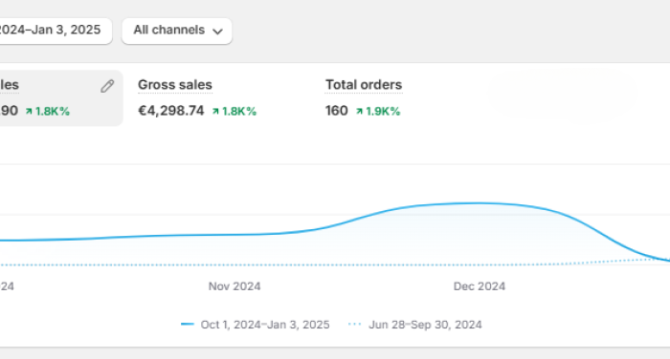This screenshot has width=670, height=359.
Task: Click the Gross sales €4,298.74 value
Action: point(171,111)
